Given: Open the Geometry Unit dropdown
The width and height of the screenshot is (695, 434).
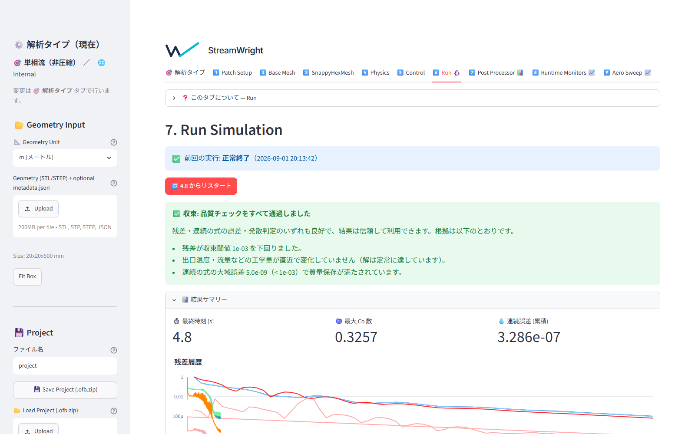Looking at the screenshot, I should point(65,158).
